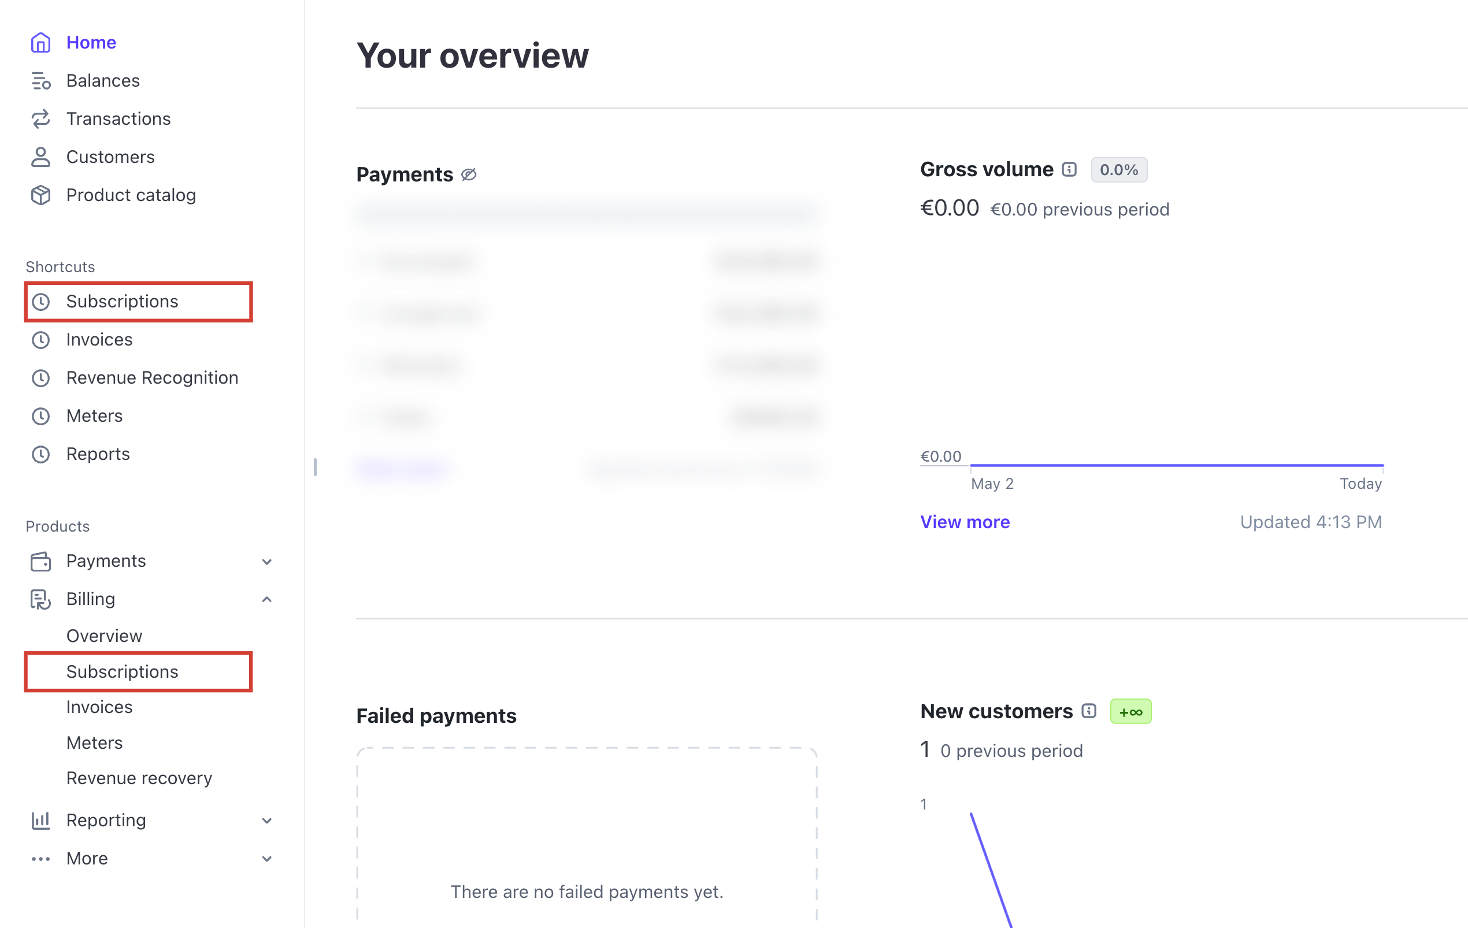
Task: Click the clock icon beside Subscriptions shortcut
Action: click(41, 301)
